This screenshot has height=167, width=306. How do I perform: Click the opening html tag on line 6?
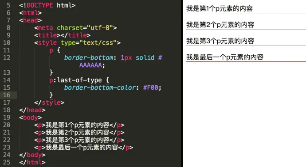coord(31,13)
